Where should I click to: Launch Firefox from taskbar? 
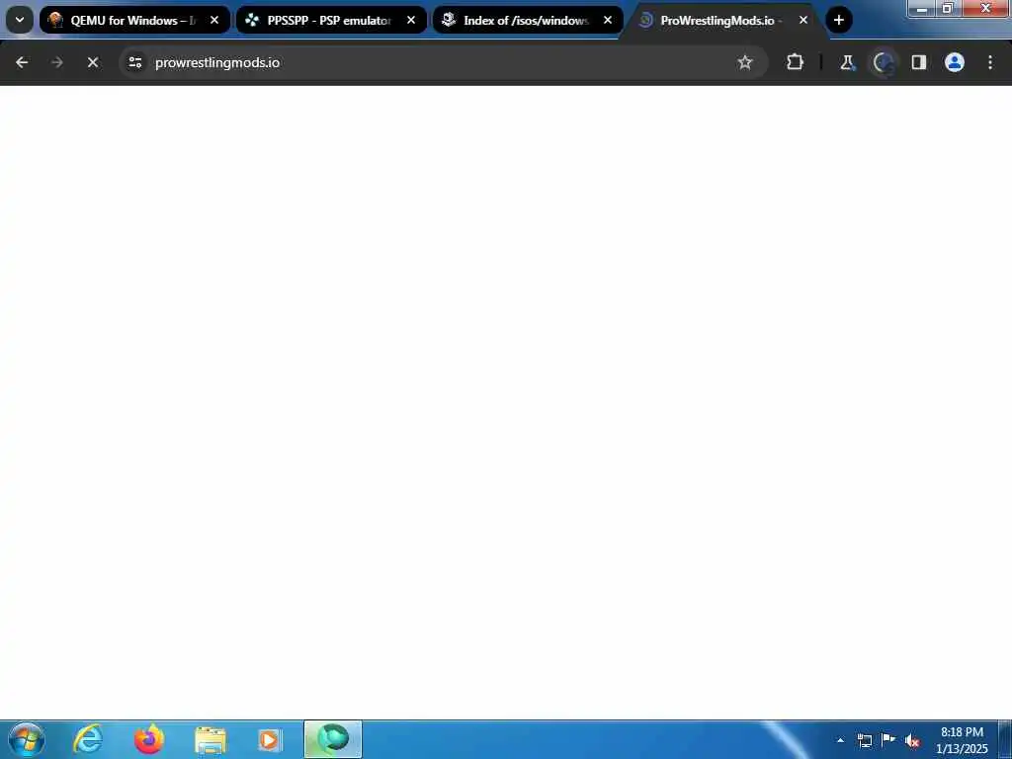point(149,739)
